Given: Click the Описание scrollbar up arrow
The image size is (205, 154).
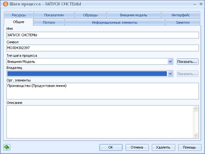Looking at the screenshot, I should (x=196, y=109).
